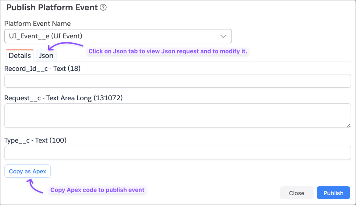
Task: Open the Platform Event Name combo box
Action: [x=118, y=36]
